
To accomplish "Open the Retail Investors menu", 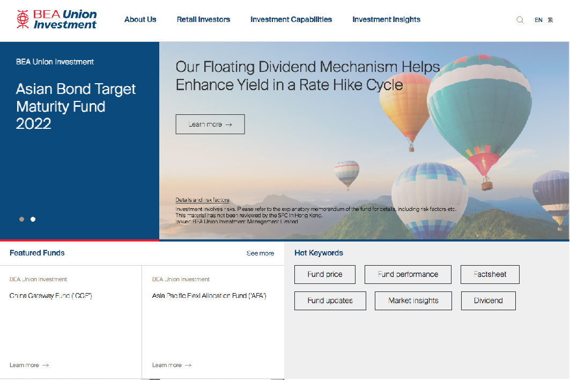I will pyautogui.click(x=204, y=20).
